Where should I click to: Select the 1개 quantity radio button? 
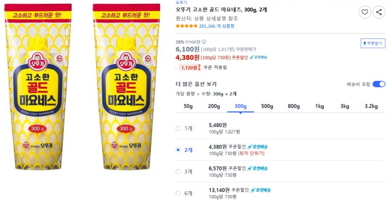click(x=178, y=128)
